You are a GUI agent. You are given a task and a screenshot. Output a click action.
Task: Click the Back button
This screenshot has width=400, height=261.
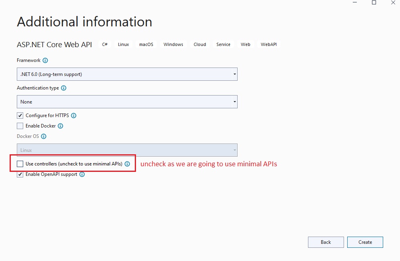pyautogui.click(x=326, y=242)
